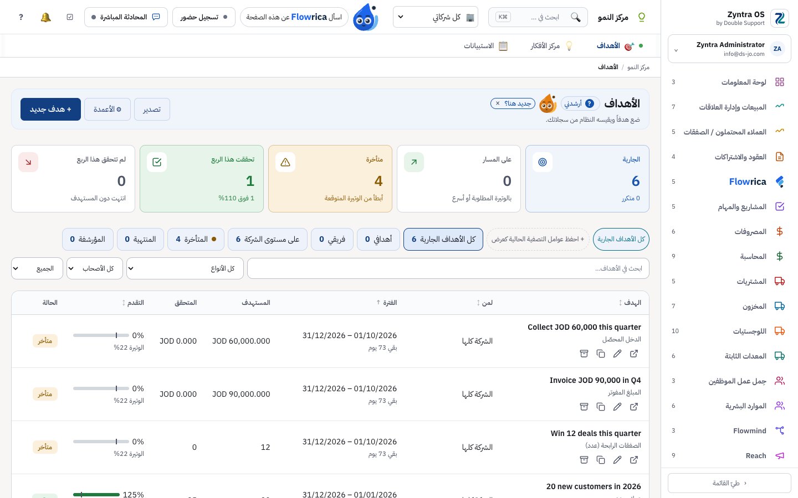The width and height of the screenshot is (798, 498).
Task: Open the Flowrica module in the sidebar
Action: tap(728, 181)
